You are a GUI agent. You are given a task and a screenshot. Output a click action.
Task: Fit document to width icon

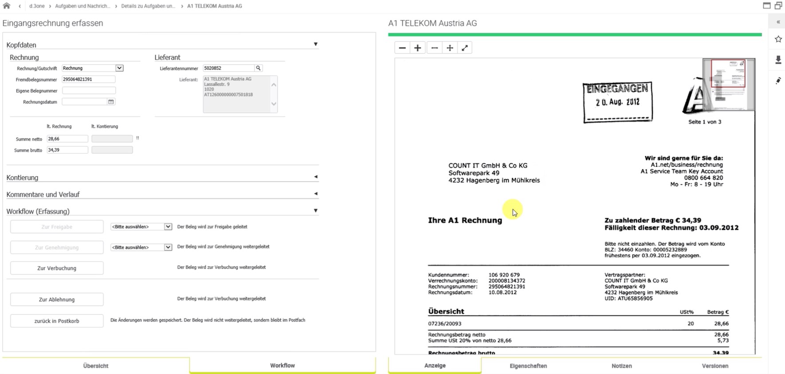(435, 48)
